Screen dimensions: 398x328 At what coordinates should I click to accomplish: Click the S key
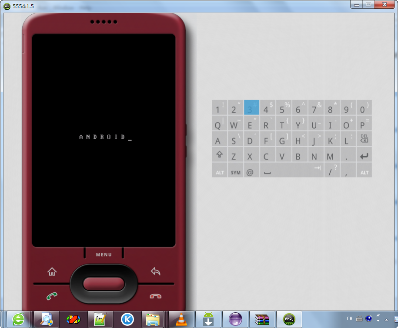coord(236,139)
